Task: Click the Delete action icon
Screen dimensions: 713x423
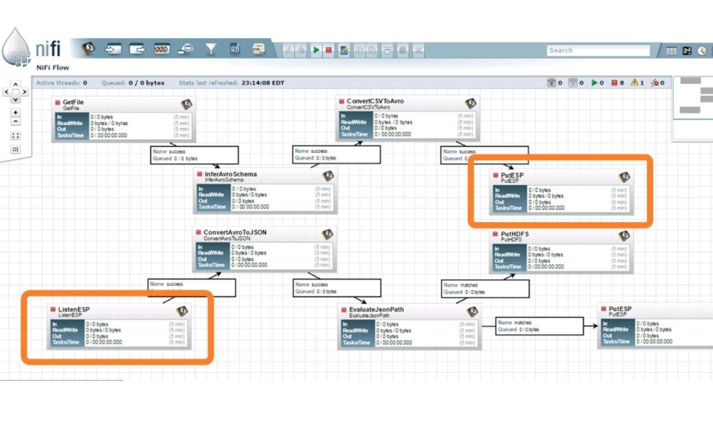Action: [418, 50]
